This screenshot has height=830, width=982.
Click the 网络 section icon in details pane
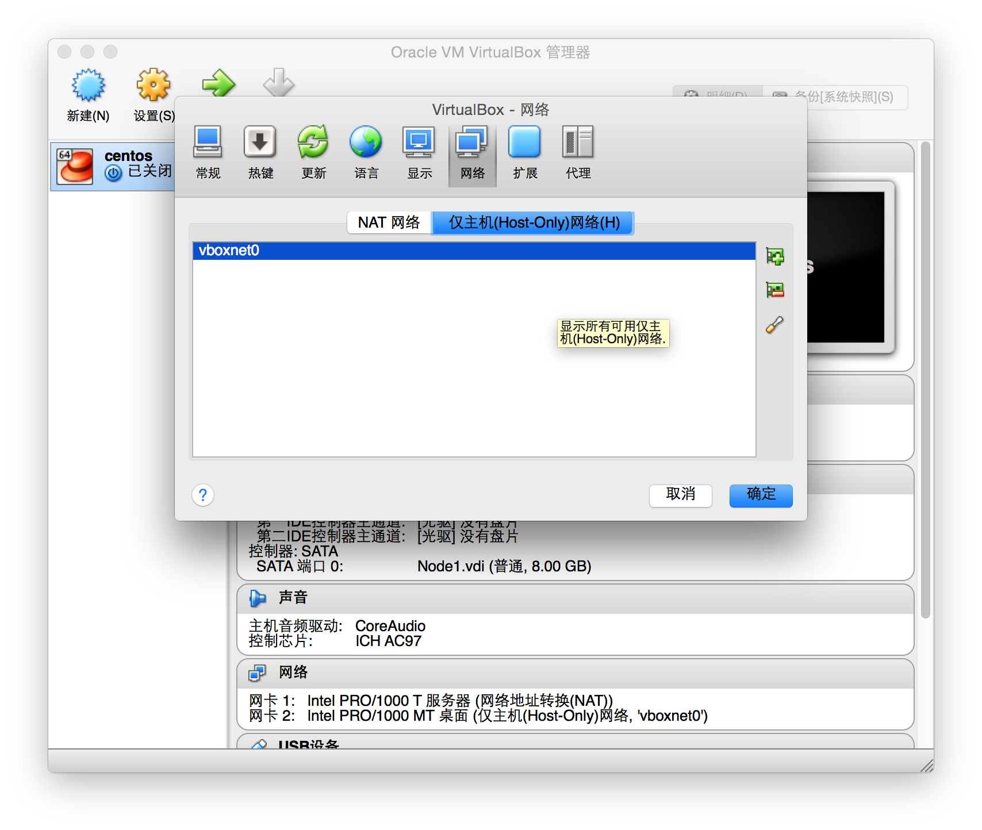[258, 673]
